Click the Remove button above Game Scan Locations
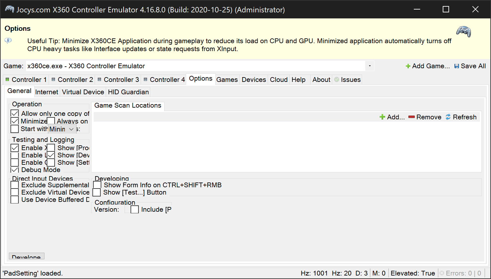The image size is (491, 279). (x=425, y=117)
